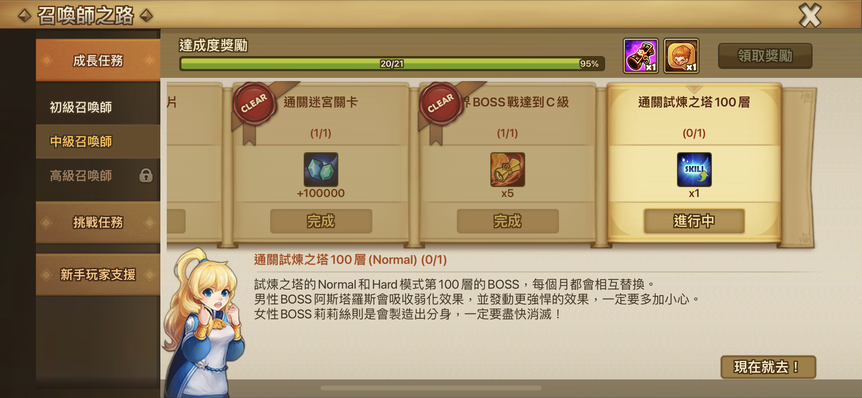Tap the flaming scroll x5 reward icon
This screenshot has height=398, width=862.
tap(507, 169)
